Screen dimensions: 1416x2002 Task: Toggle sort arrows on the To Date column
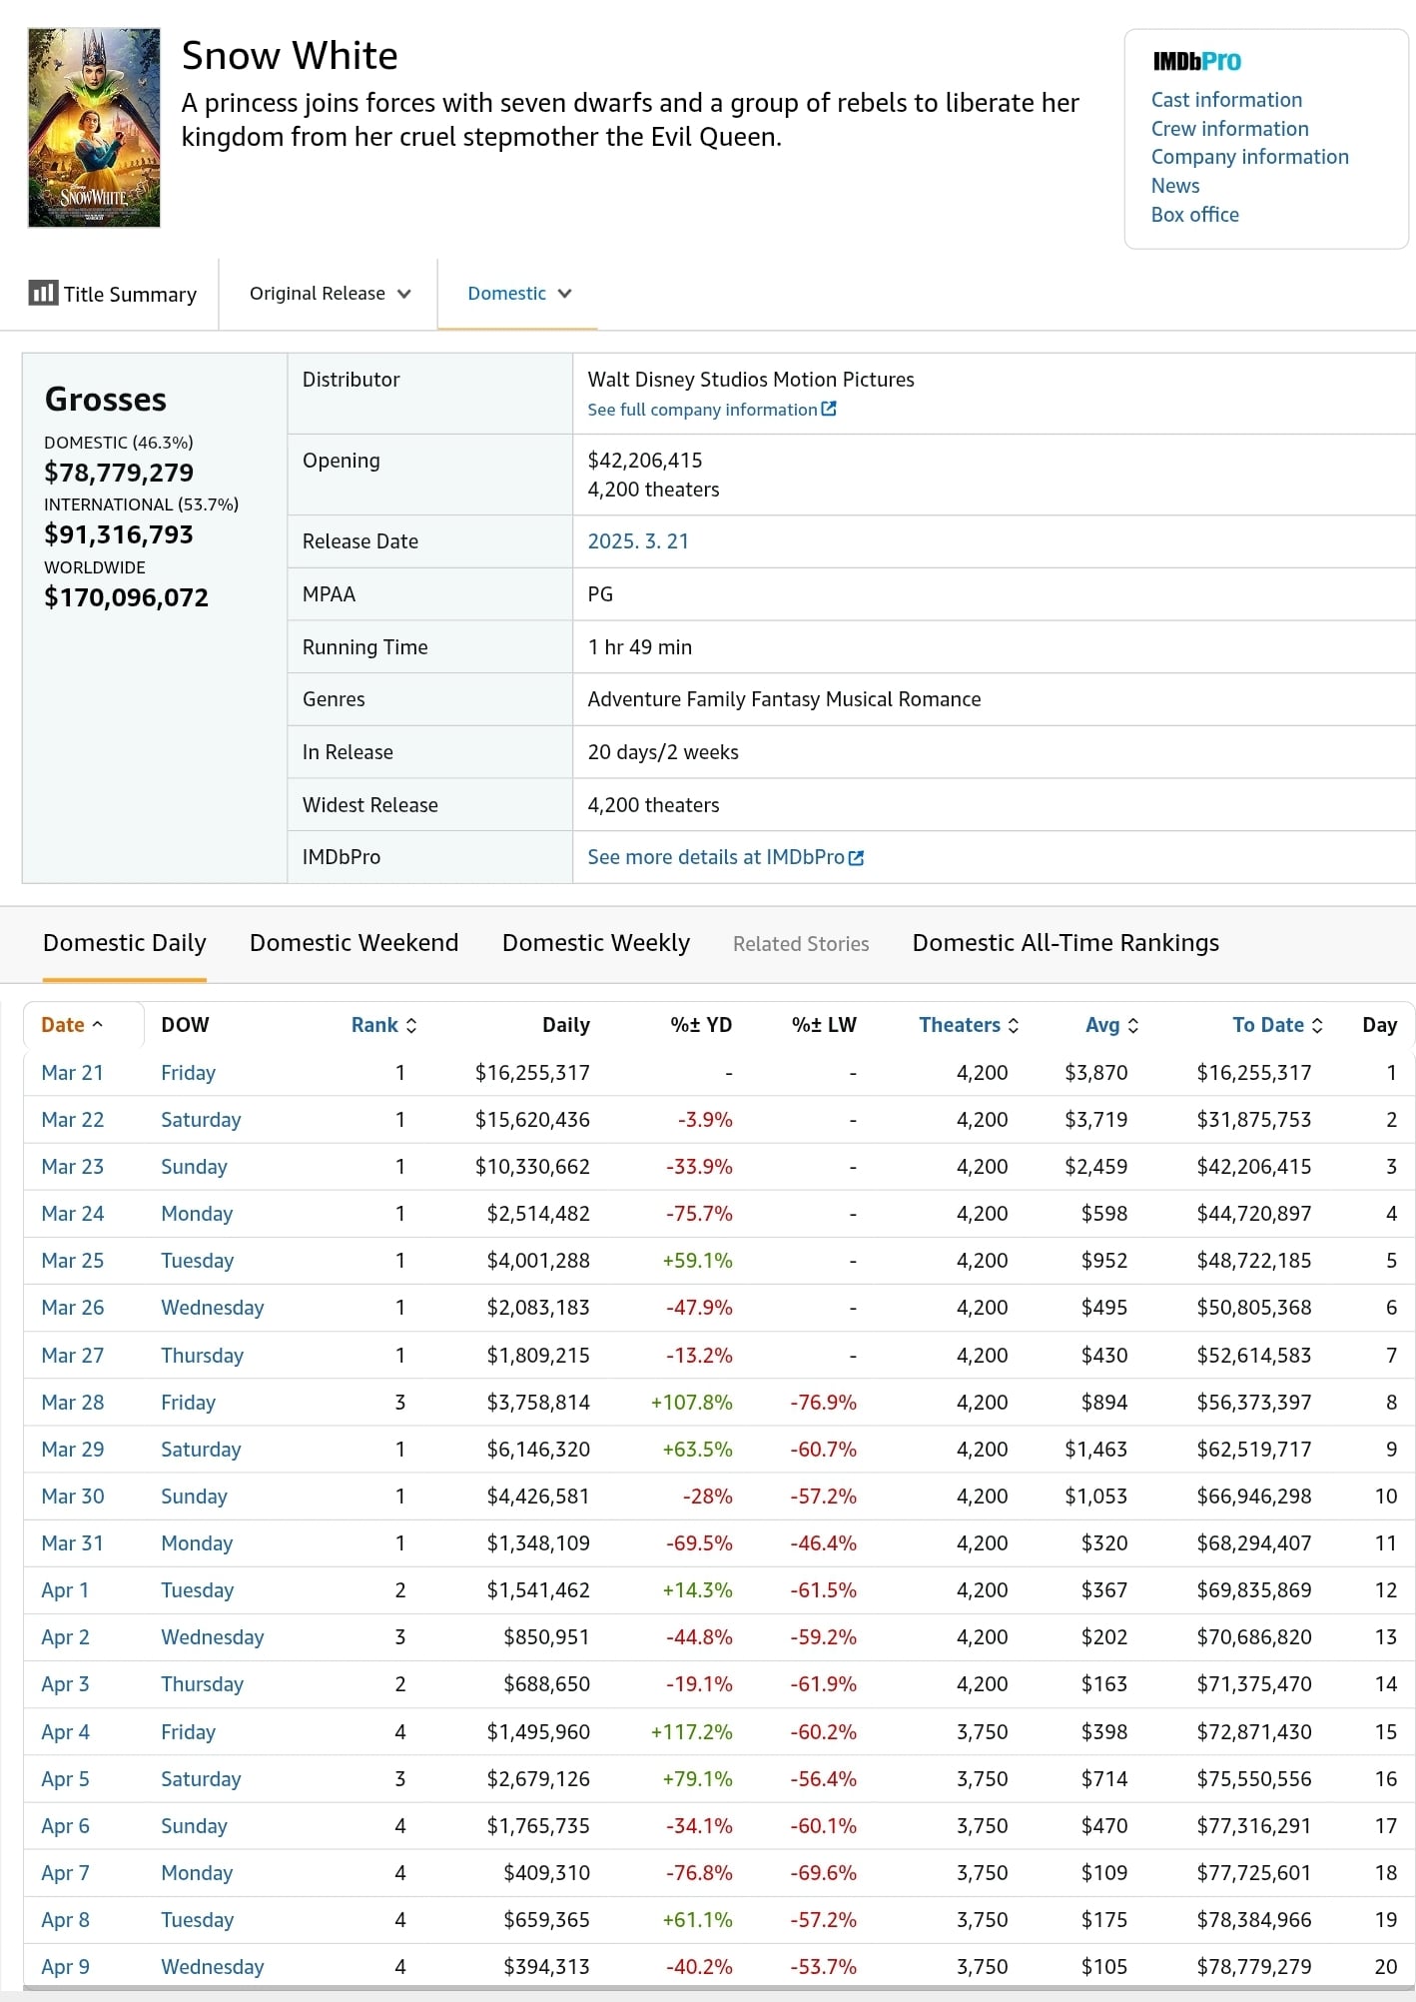click(1317, 1025)
